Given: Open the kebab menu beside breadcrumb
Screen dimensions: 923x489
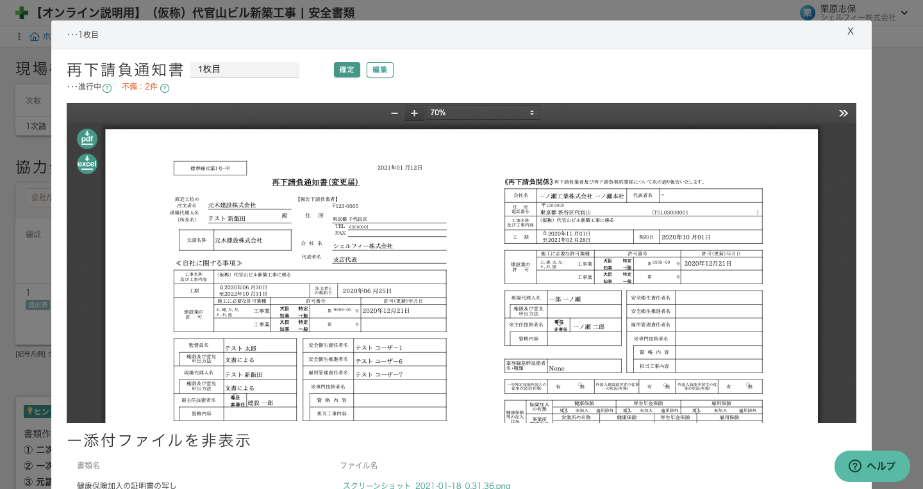Looking at the screenshot, I should 19,36.
